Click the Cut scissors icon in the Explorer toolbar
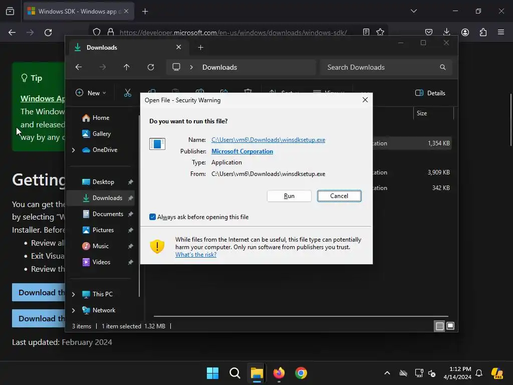Viewport: 513px width, 385px height. [x=128, y=93]
